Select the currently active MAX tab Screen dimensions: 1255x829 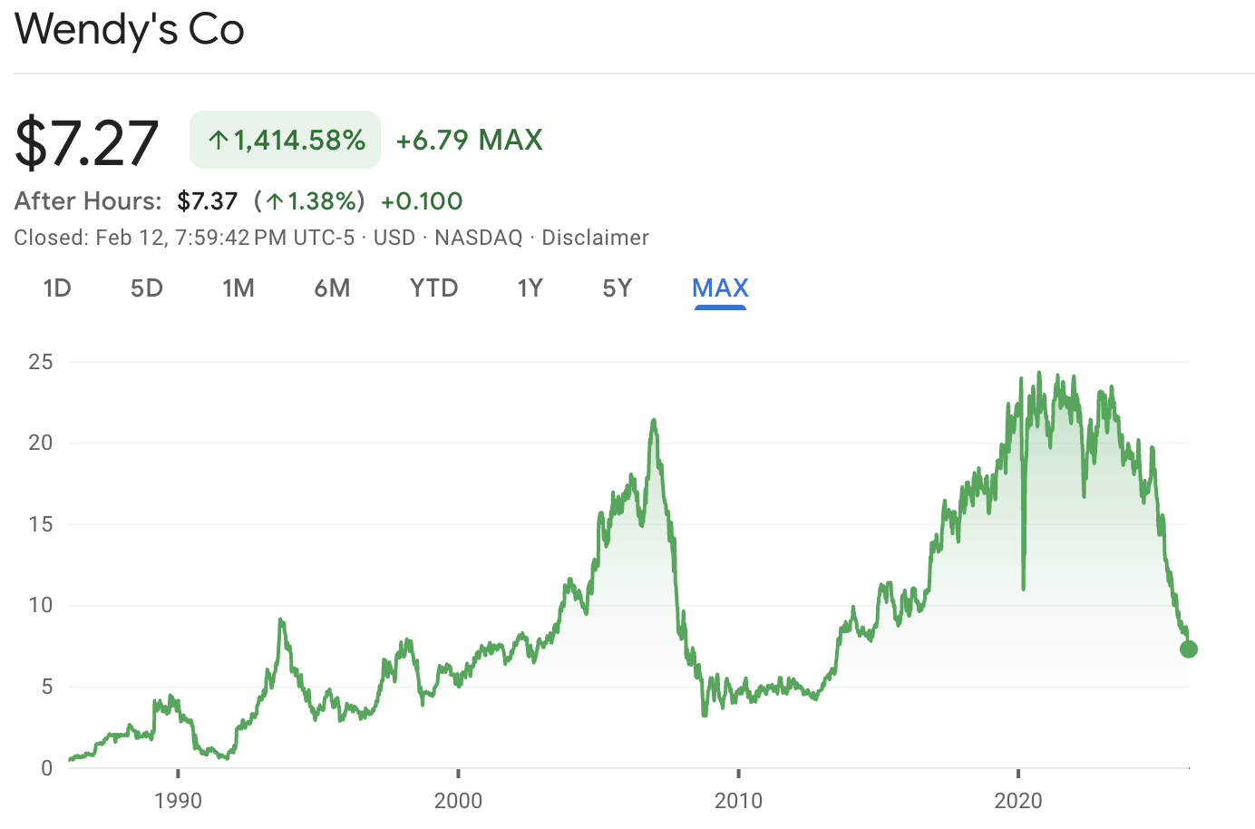[720, 288]
